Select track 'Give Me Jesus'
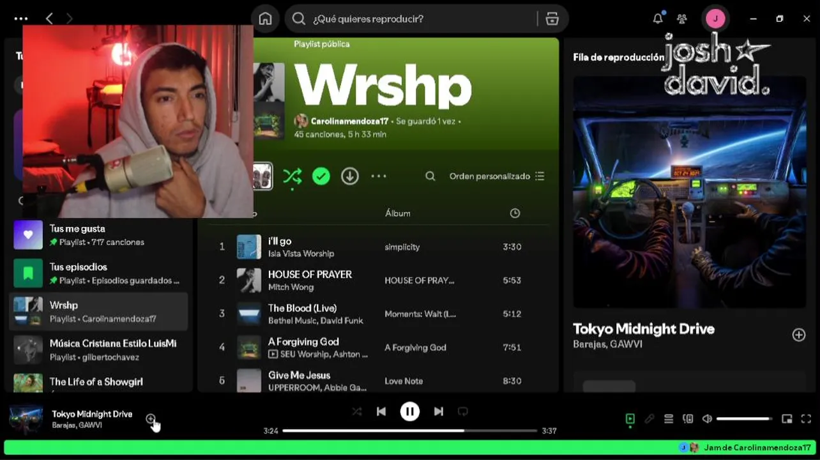820x460 pixels. click(299, 375)
